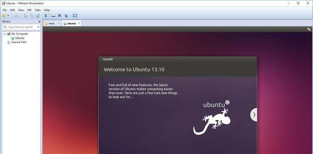
Task: Click the ubuntu logo in the slideshow
Action: coord(217,104)
